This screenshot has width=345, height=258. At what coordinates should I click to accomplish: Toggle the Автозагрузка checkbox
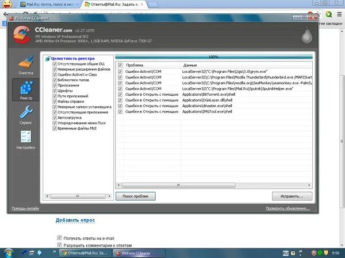coord(55,118)
